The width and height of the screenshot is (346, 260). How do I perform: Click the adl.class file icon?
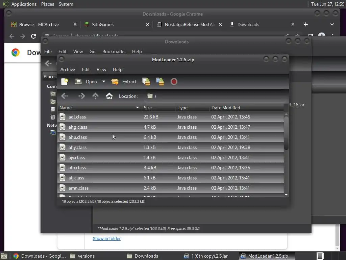click(x=63, y=117)
